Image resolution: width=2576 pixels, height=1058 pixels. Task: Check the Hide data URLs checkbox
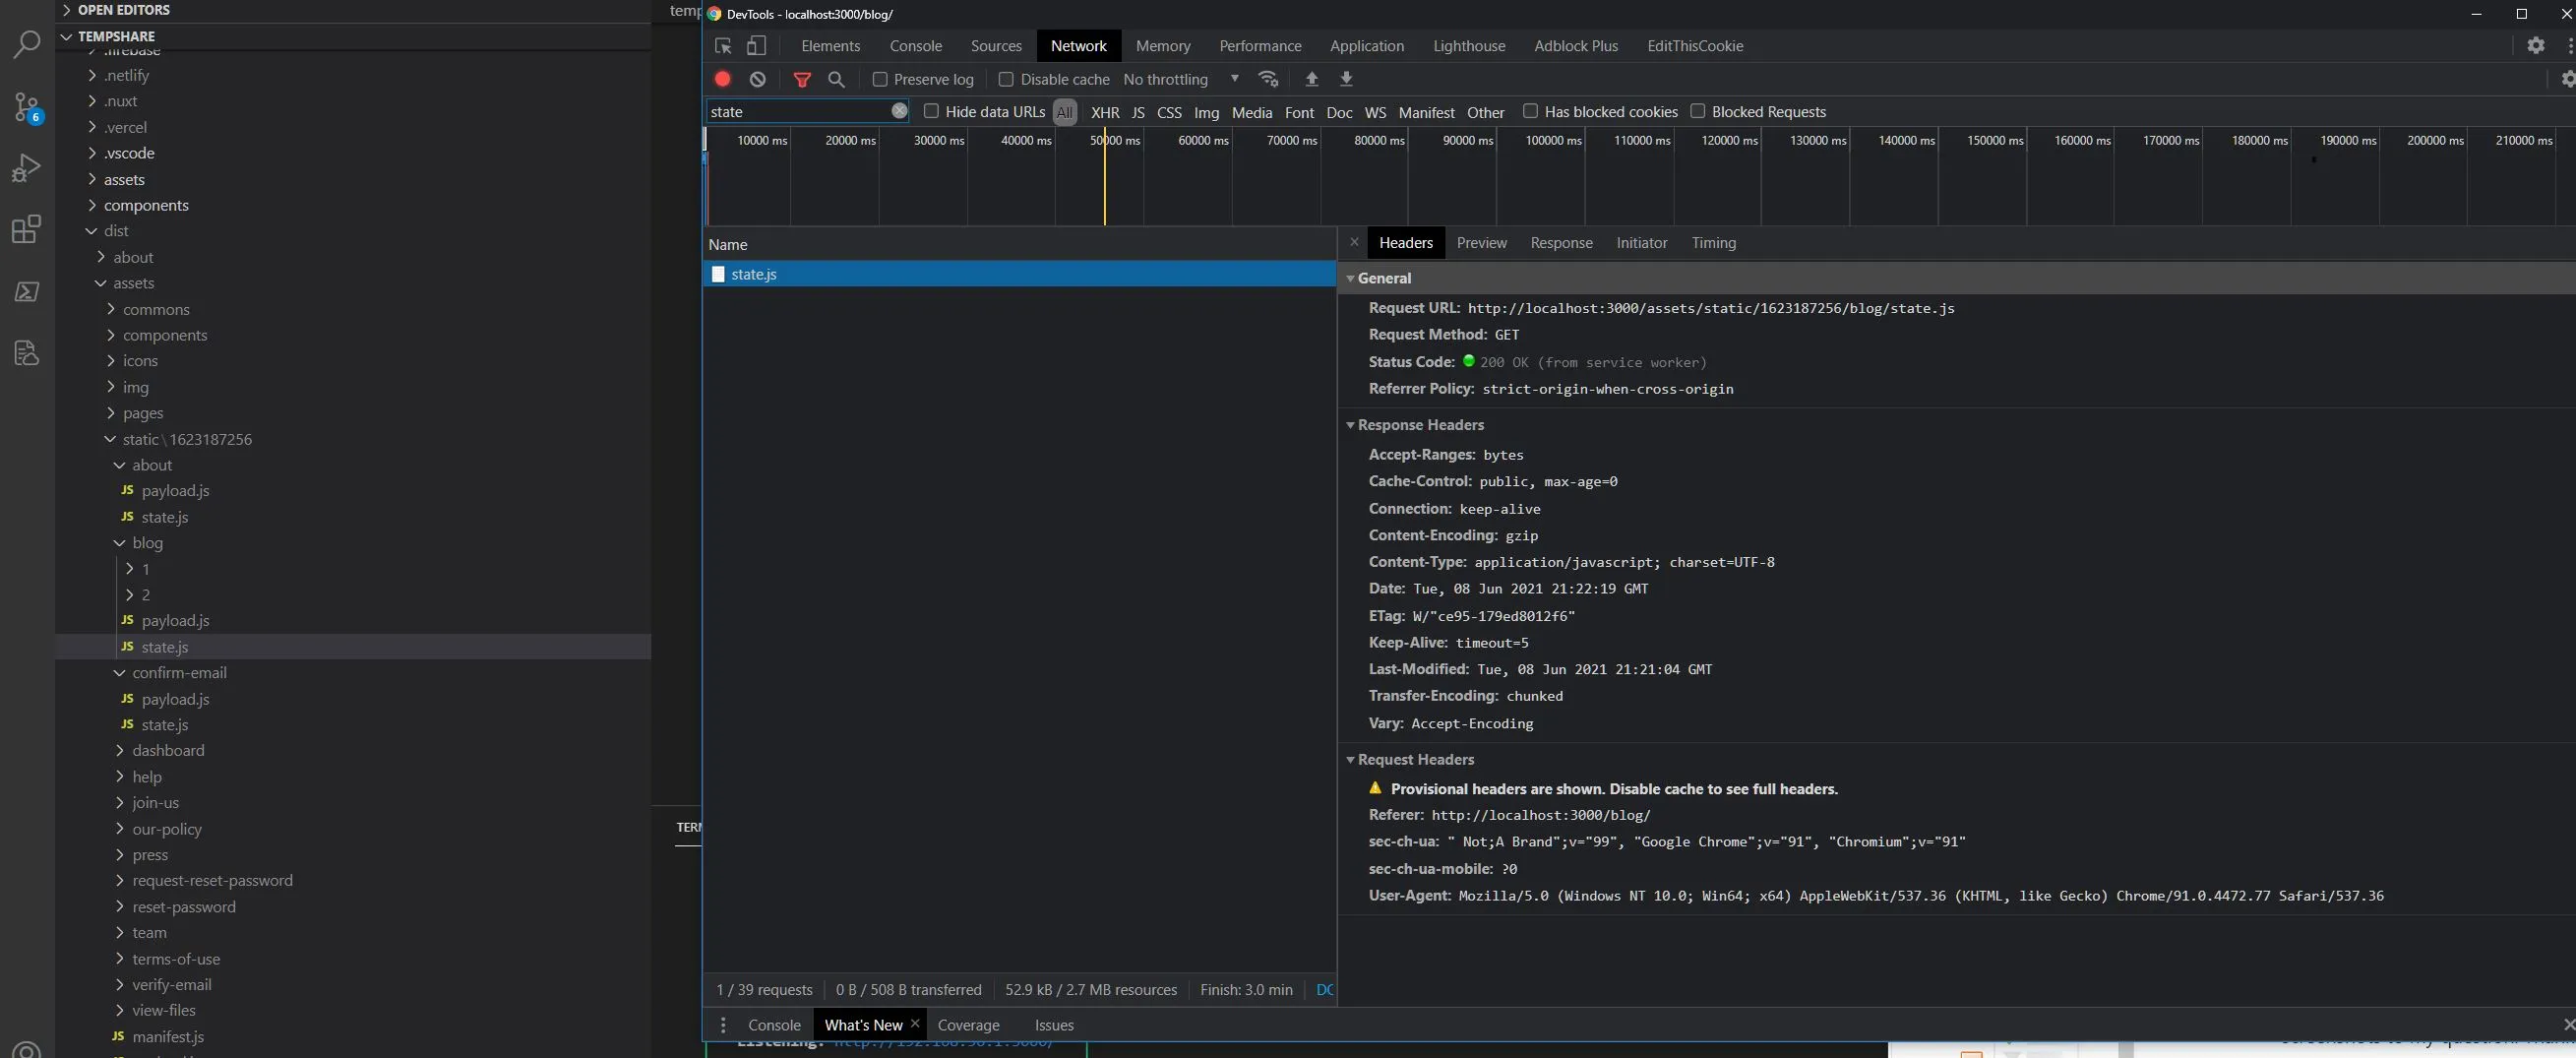click(x=931, y=111)
